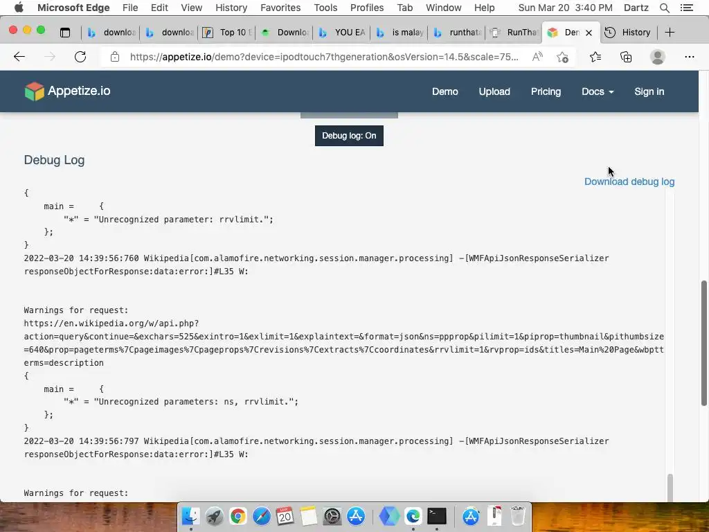
Task: Open the Apple menu
Action: coord(19,7)
